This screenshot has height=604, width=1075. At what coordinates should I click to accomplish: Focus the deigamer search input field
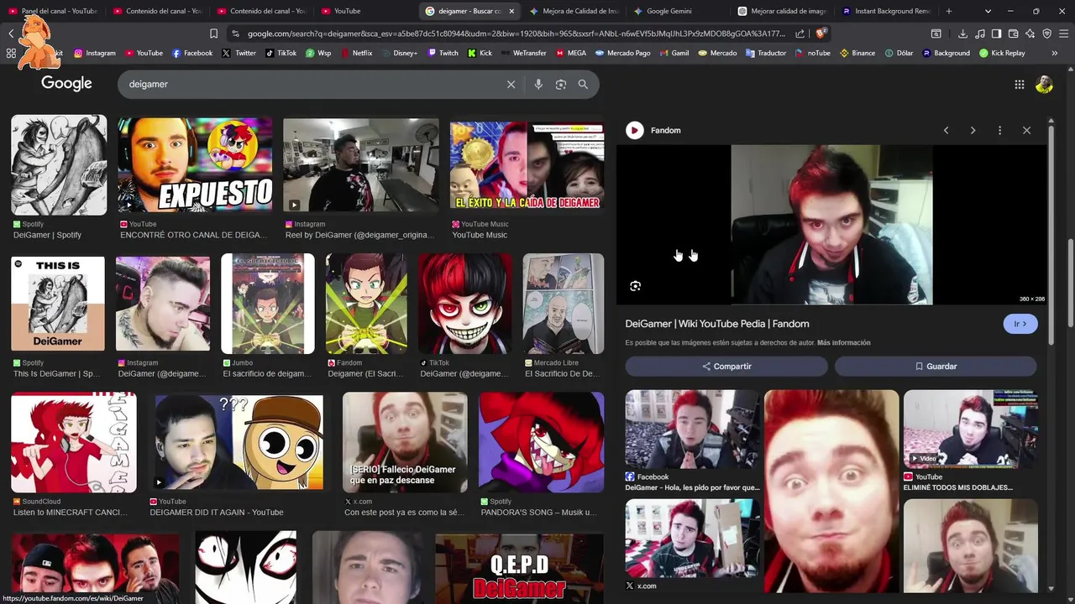tap(311, 84)
